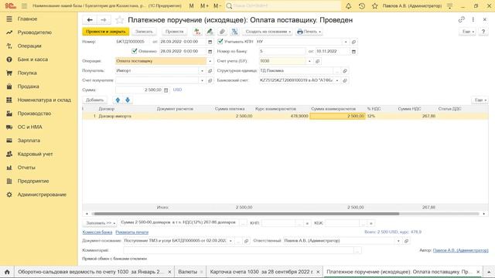Click Записать button
495x278 pixels.
(144, 32)
